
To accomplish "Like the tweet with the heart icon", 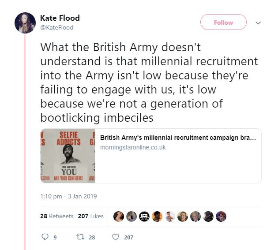I will click(x=116, y=237).
